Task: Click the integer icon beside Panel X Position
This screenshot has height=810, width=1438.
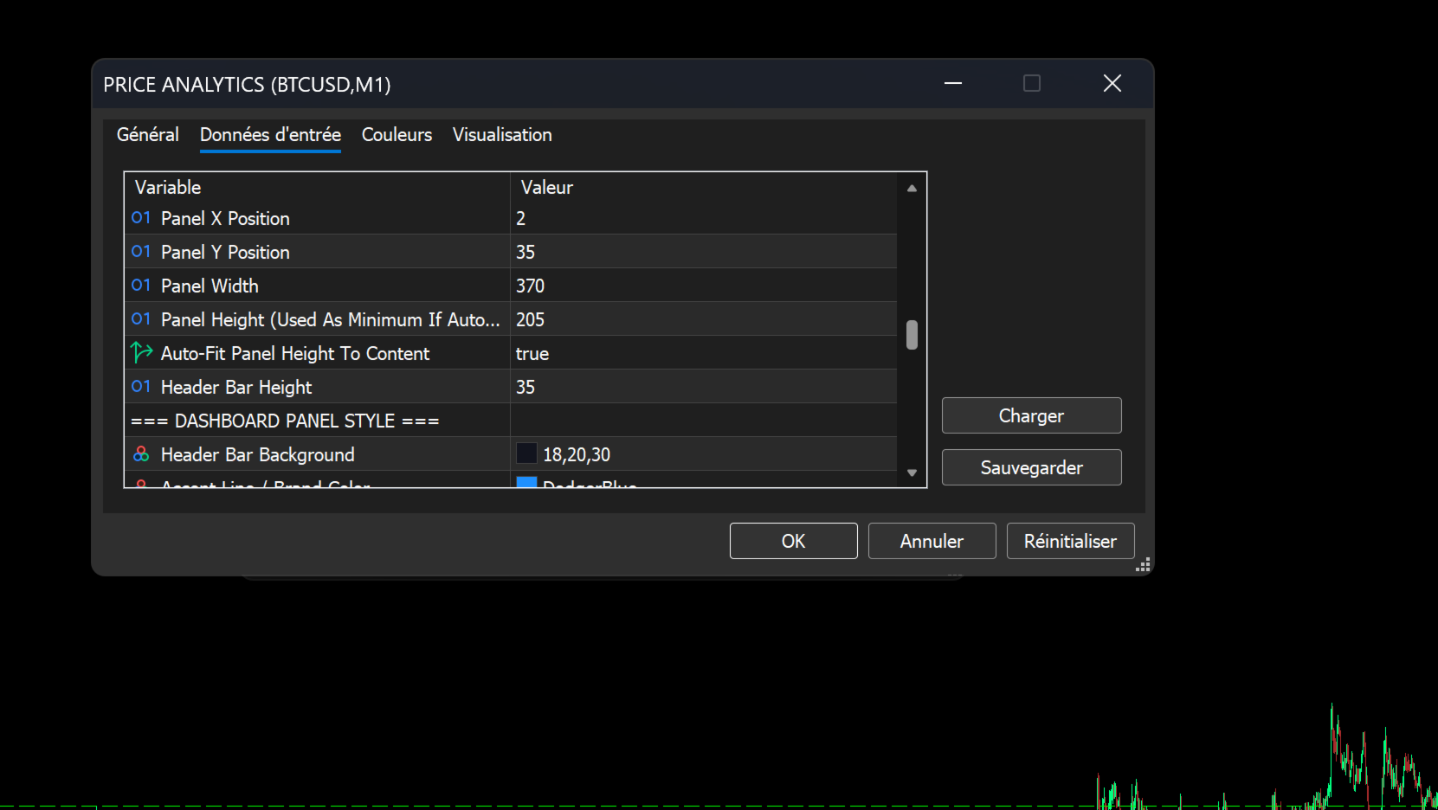Action: (x=141, y=218)
